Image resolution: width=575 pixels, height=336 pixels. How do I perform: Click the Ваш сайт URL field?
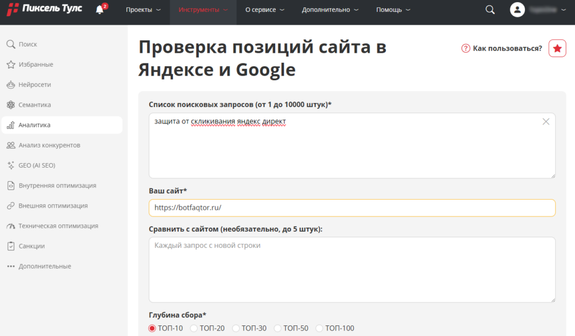click(x=352, y=208)
